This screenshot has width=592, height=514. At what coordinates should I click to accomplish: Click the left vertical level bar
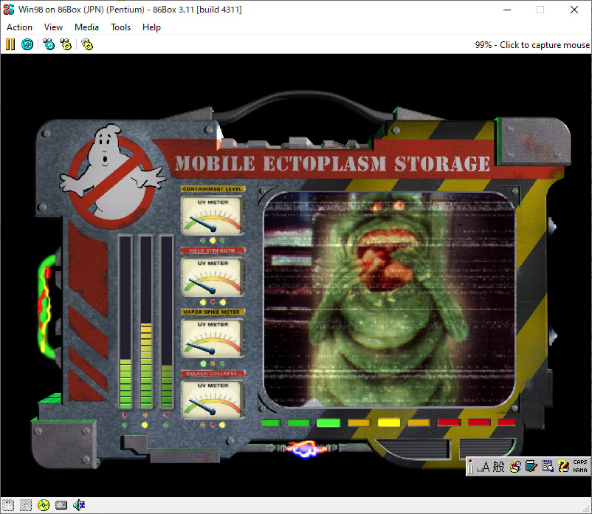pos(125,322)
